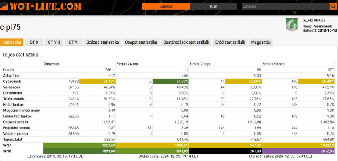The width and height of the screenshot is (338, 161).
Task: Click the Utolsó frissítés date text
Action: click(x=281, y=156)
